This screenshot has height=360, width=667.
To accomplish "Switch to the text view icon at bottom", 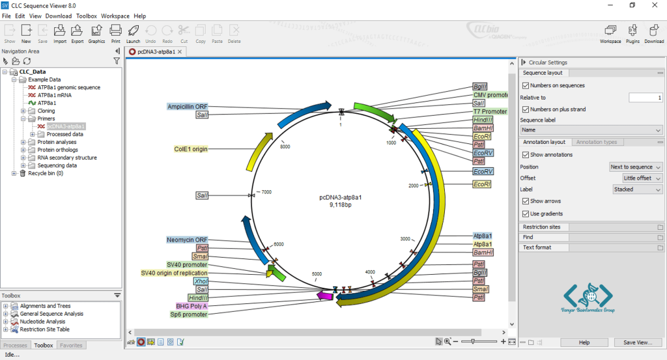I will [160, 342].
